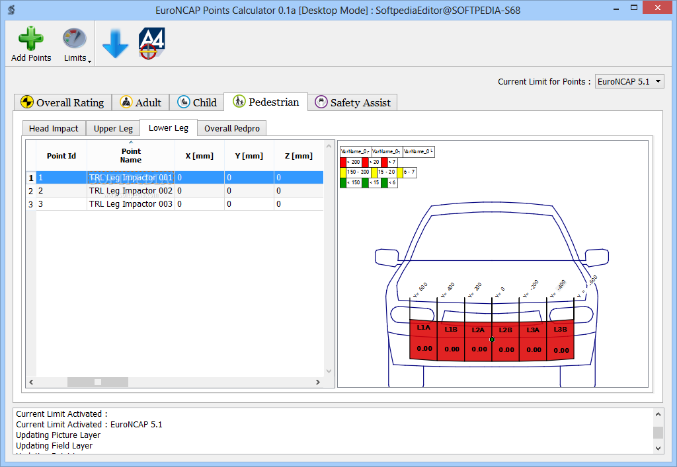Click the app icon in the title bar
The height and width of the screenshot is (467, 677).
(x=12, y=9)
